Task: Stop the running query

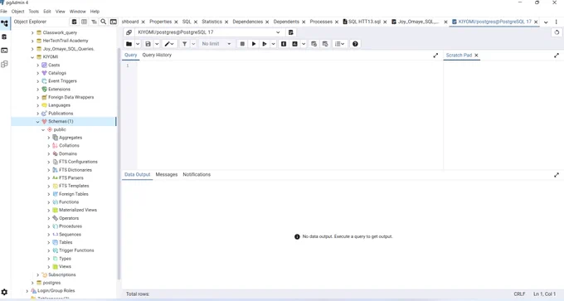Action: pyautogui.click(x=242, y=44)
